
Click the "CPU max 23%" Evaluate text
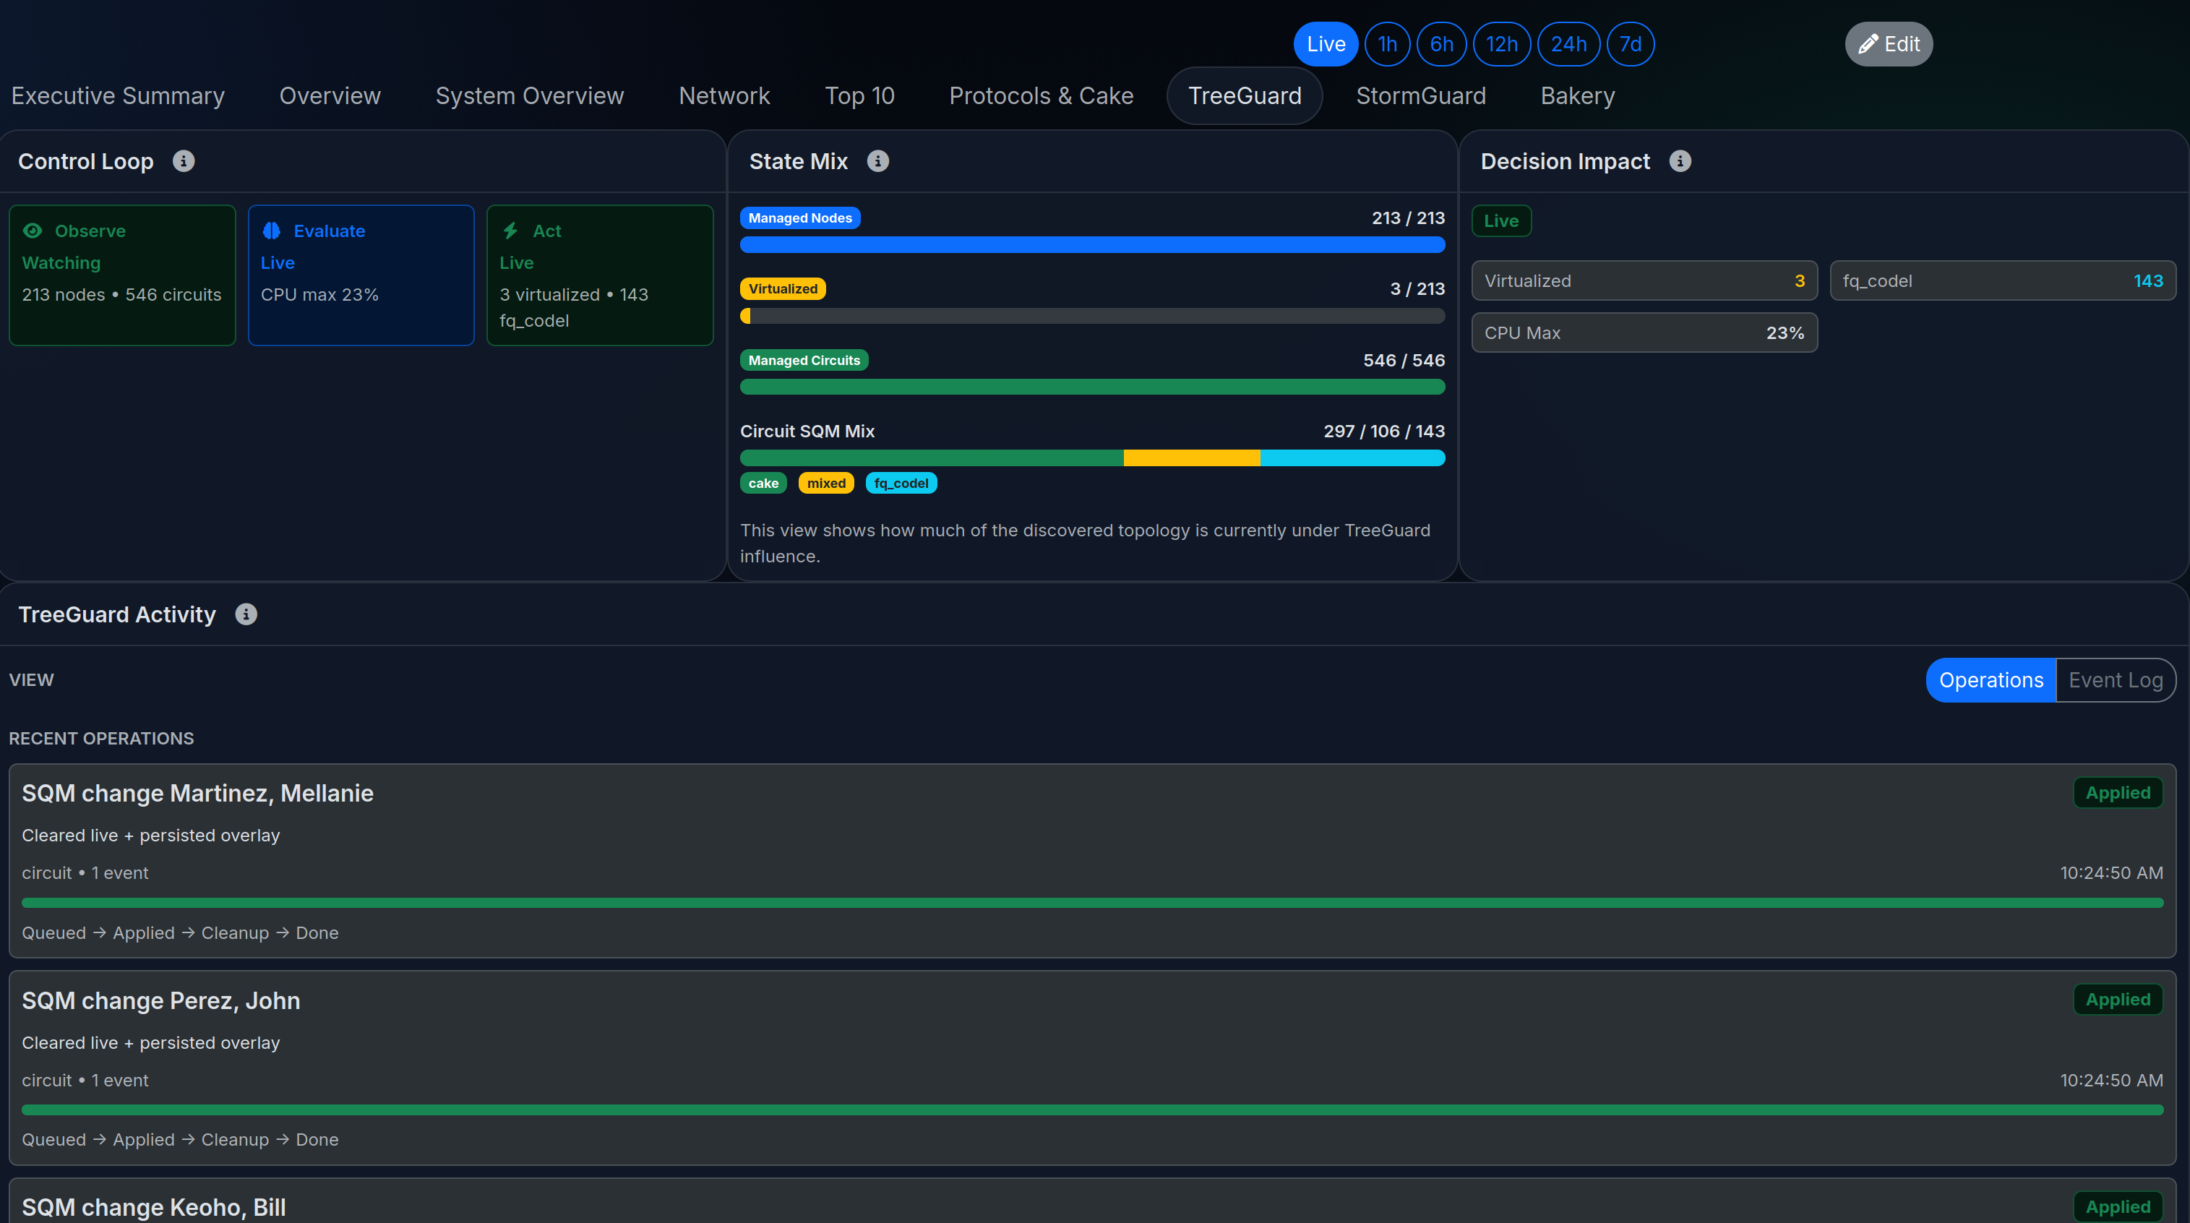(319, 294)
